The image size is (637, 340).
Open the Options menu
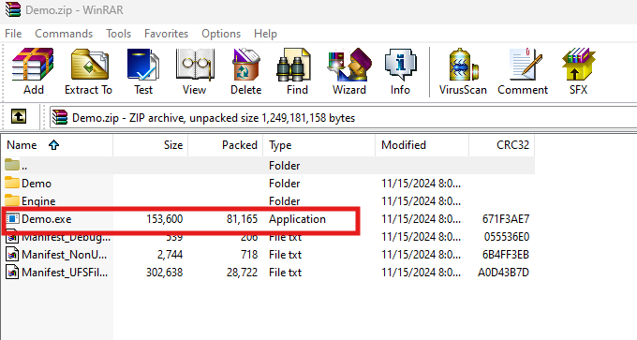tap(221, 34)
